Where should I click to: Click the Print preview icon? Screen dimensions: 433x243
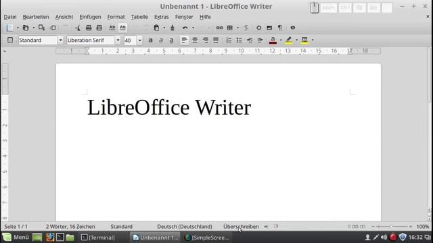tap(99, 28)
